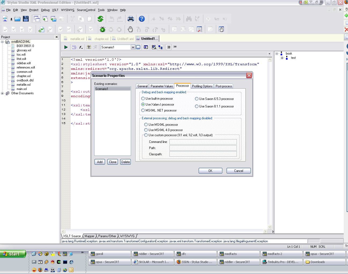
Task: Collapse the ovidBAOZXML project tree node
Action: click(2, 42)
